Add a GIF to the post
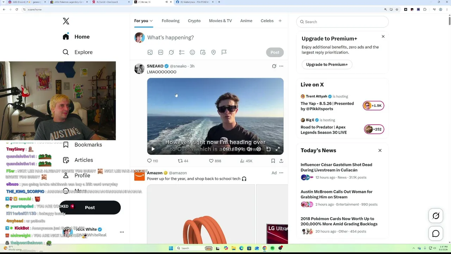Image resolution: width=451 pixels, height=254 pixels. pyautogui.click(x=161, y=52)
